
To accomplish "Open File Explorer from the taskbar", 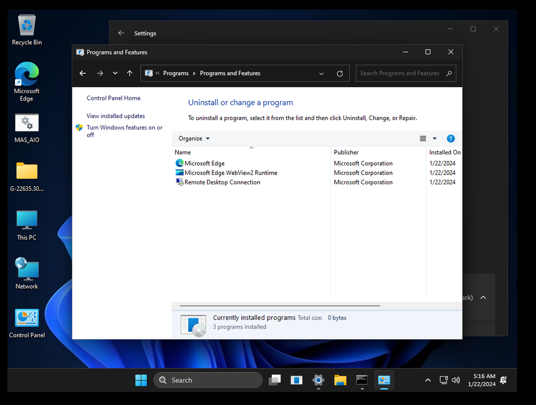I will tap(340, 380).
